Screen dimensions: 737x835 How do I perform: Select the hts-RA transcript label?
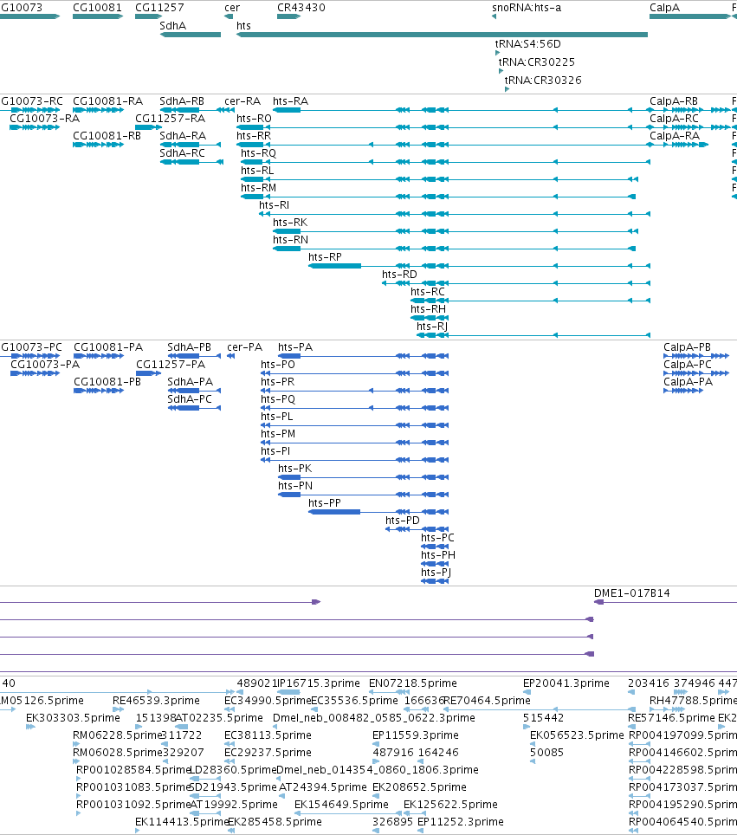click(290, 101)
